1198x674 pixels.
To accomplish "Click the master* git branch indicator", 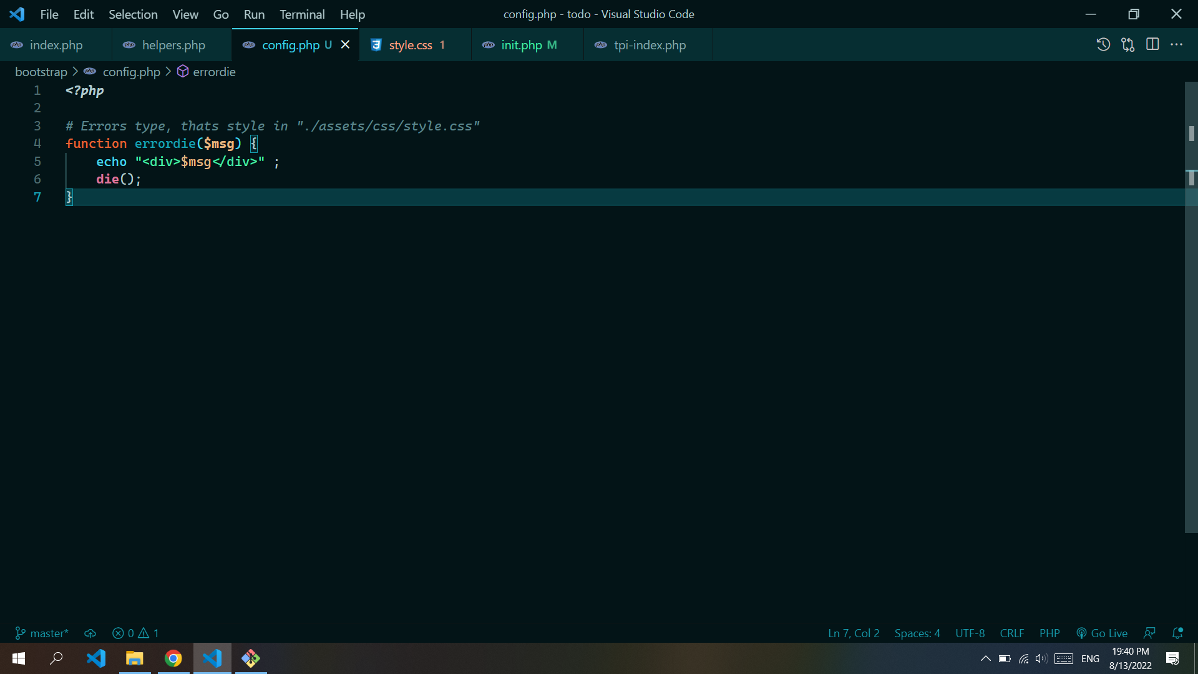I will point(42,633).
